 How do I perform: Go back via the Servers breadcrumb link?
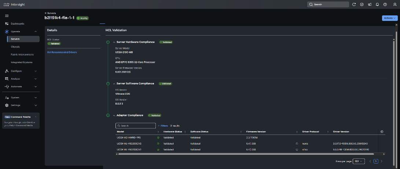[x=50, y=13]
